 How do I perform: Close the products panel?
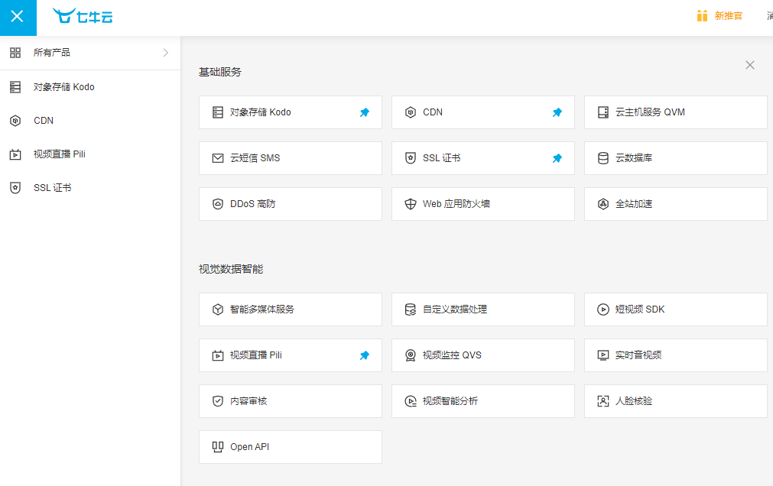750,65
